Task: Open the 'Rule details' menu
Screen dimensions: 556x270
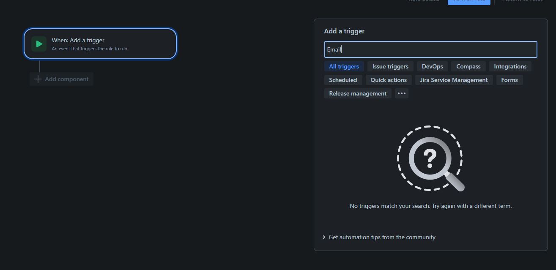Action: (423, 1)
